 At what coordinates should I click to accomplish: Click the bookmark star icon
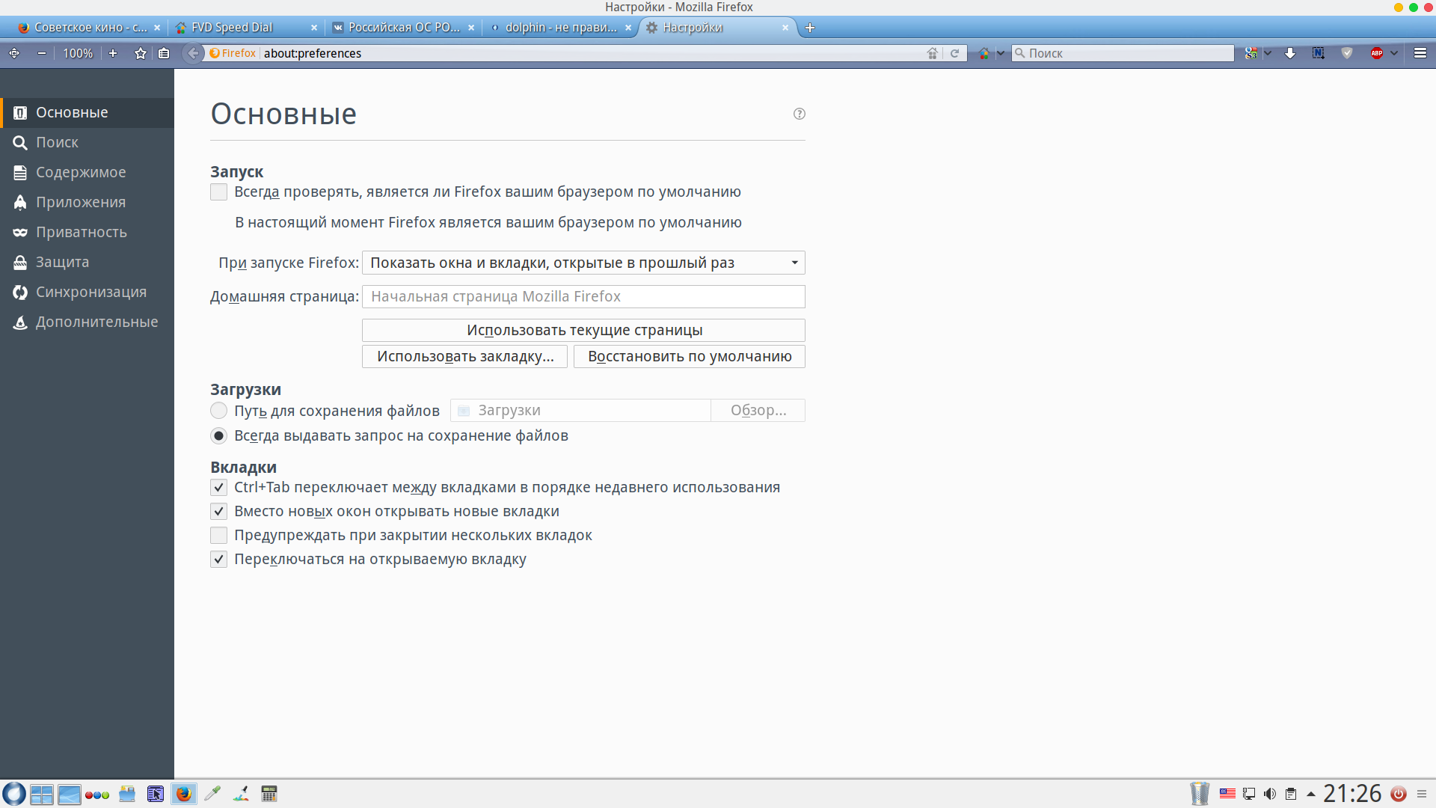(140, 53)
